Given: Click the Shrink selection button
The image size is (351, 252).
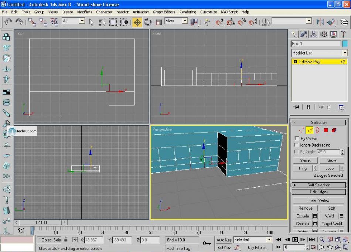Looking at the screenshot, I should click(305, 161).
